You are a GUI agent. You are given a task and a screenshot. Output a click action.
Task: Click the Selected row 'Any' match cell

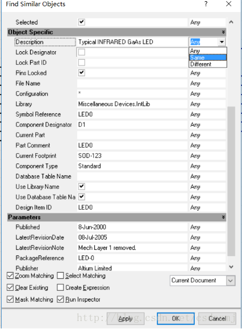tap(207, 22)
